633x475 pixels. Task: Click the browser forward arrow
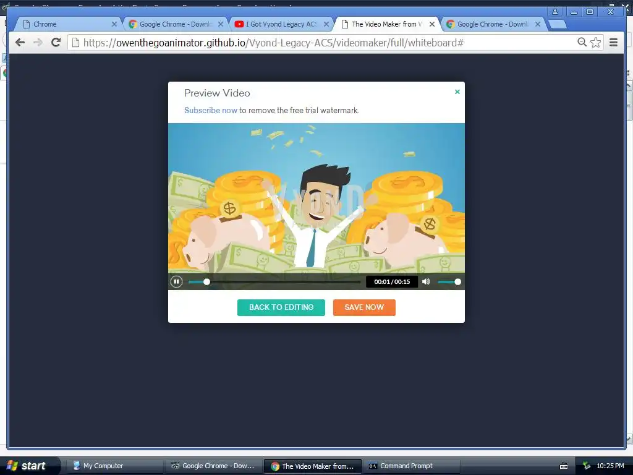pos(38,42)
